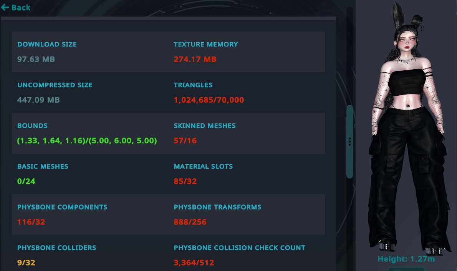Click the back arrow icon
Viewport: 457px width, 271px height.
point(5,7)
